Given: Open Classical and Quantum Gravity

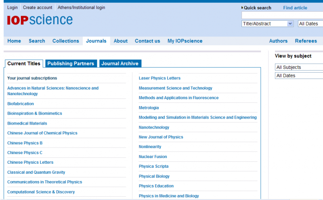Looking at the screenshot, I should point(36,172).
